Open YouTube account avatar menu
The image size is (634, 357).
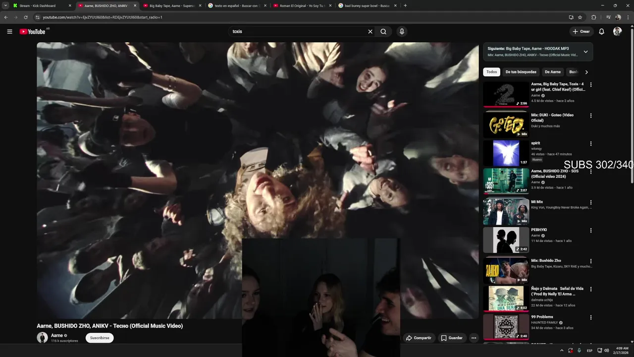617,31
